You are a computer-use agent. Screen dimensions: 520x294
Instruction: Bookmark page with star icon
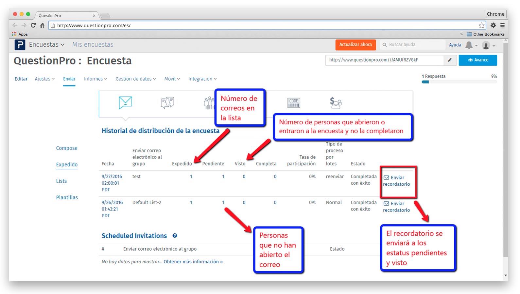481,25
